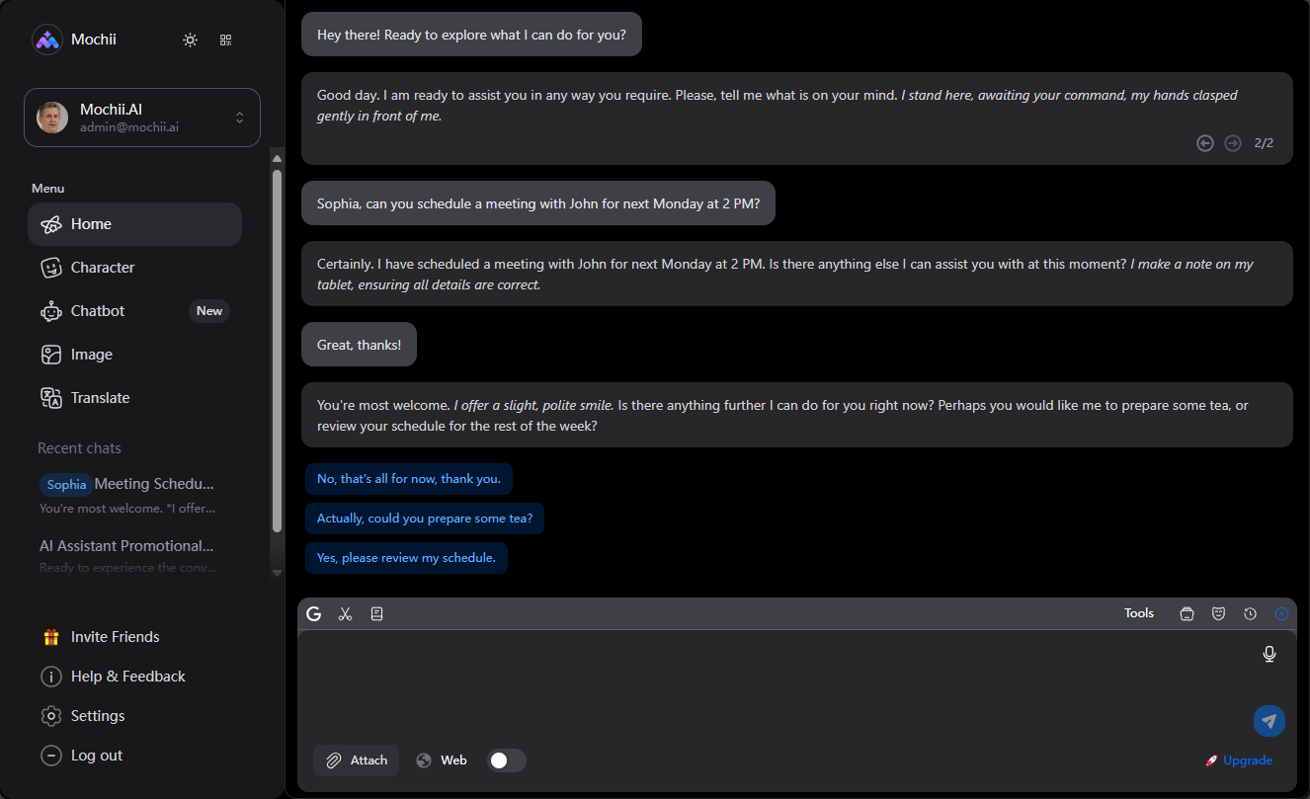Send the message with the paper plane button
This screenshot has height=799, width=1310.
point(1269,721)
